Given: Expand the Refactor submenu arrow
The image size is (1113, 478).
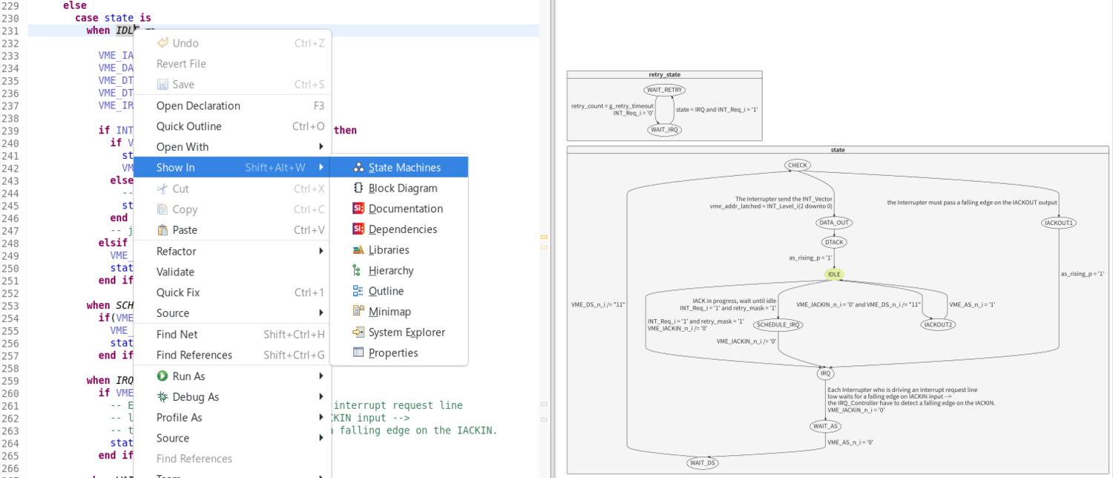Looking at the screenshot, I should (321, 252).
